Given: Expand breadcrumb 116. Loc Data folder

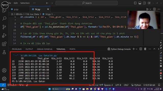Looking at the screenshot, I should point(32,14).
